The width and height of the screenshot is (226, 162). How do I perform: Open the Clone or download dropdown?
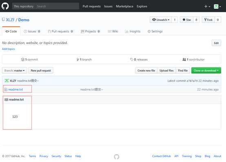[x=206, y=71]
